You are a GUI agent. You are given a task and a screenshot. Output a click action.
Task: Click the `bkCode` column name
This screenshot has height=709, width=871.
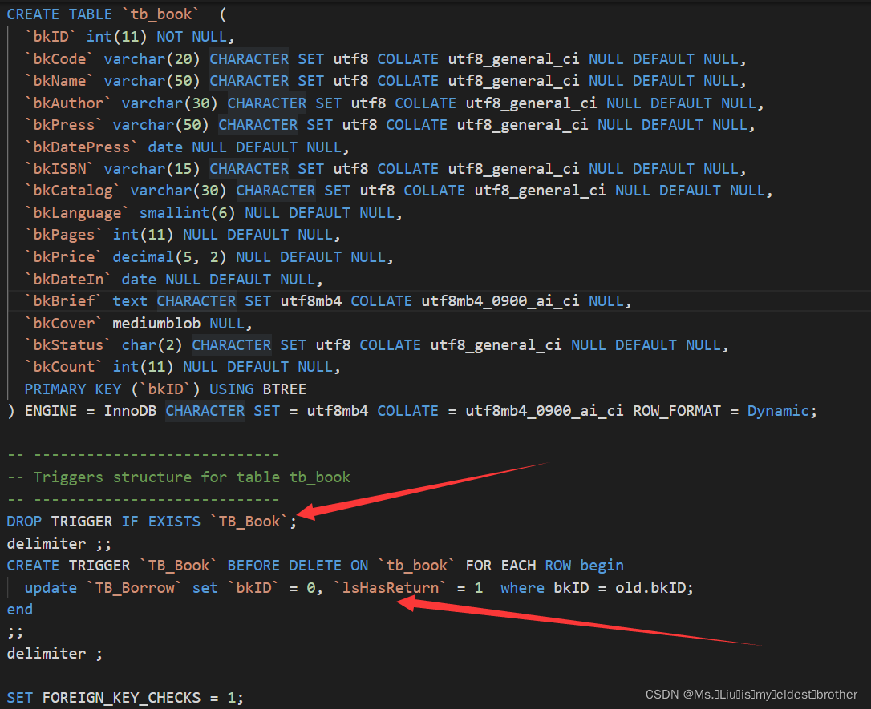(x=59, y=58)
